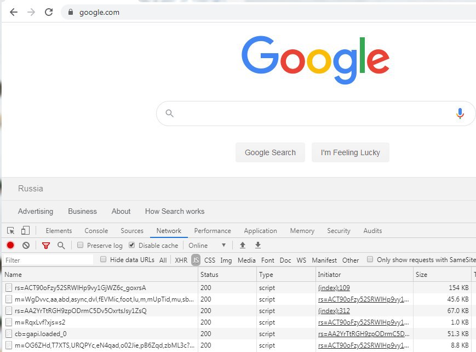Sort requests by Status column header

(227, 275)
